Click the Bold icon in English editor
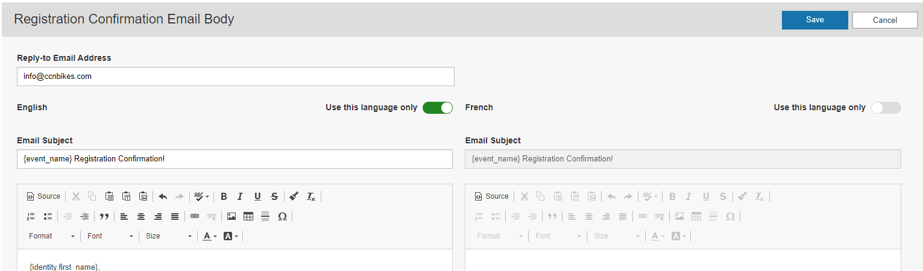This screenshot has height=271, width=923. [224, 196]
